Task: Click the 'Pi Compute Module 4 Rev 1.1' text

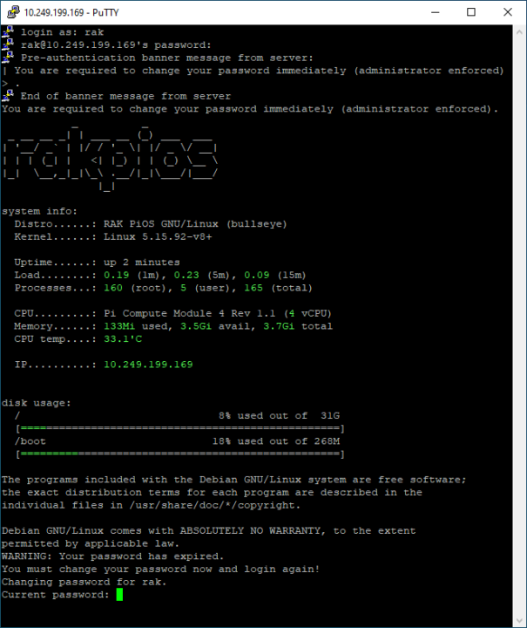Action: point(190,313)
